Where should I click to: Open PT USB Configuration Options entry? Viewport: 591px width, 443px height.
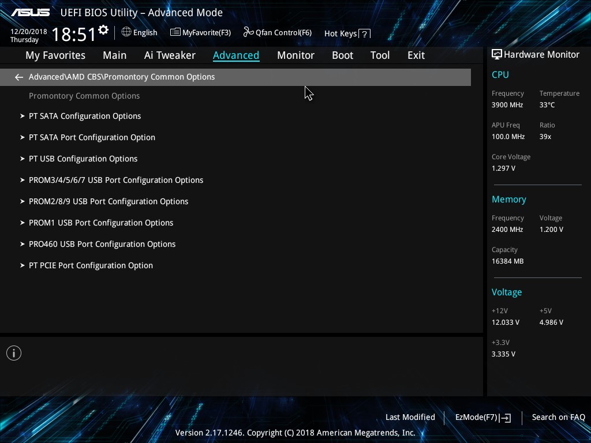click(x=83, y=159)
